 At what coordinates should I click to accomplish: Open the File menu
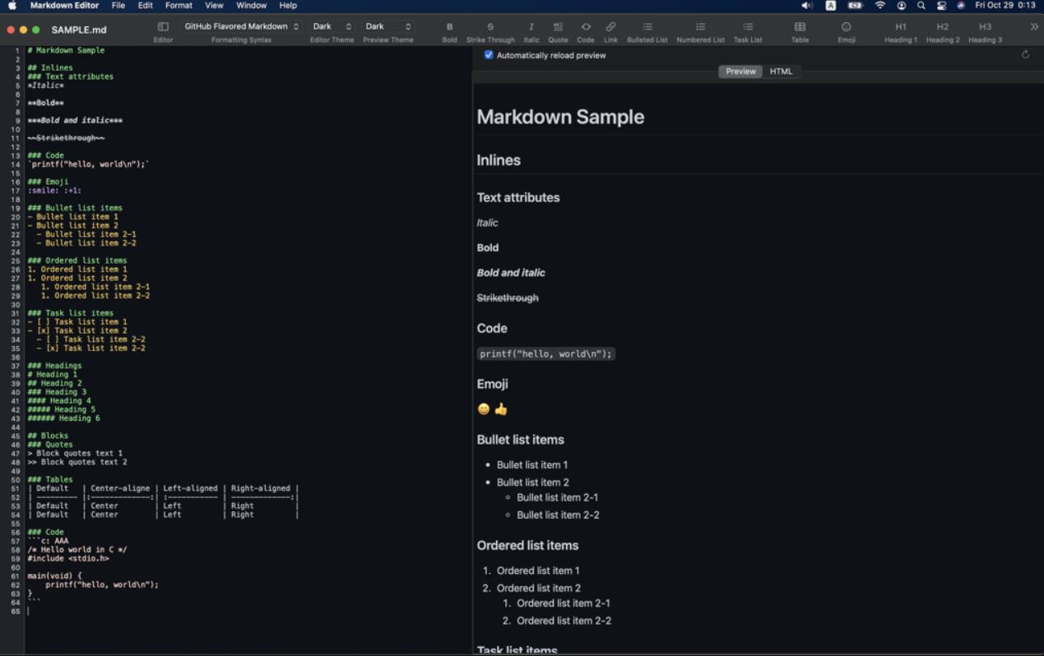pyautogui.click(x=118, y=5)
